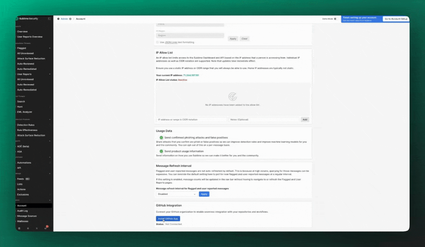Click the Inactive allow list status text
The image size is (425, 247).
pyautogui.click(x=183, y=80)
